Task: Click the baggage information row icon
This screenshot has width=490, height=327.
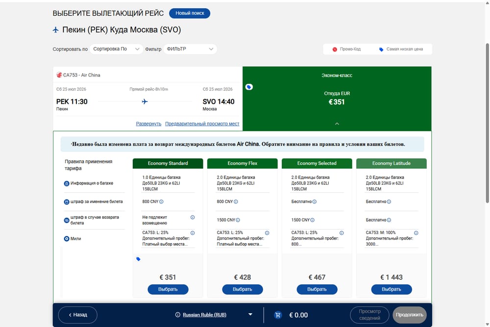Action: pos(67,183)
